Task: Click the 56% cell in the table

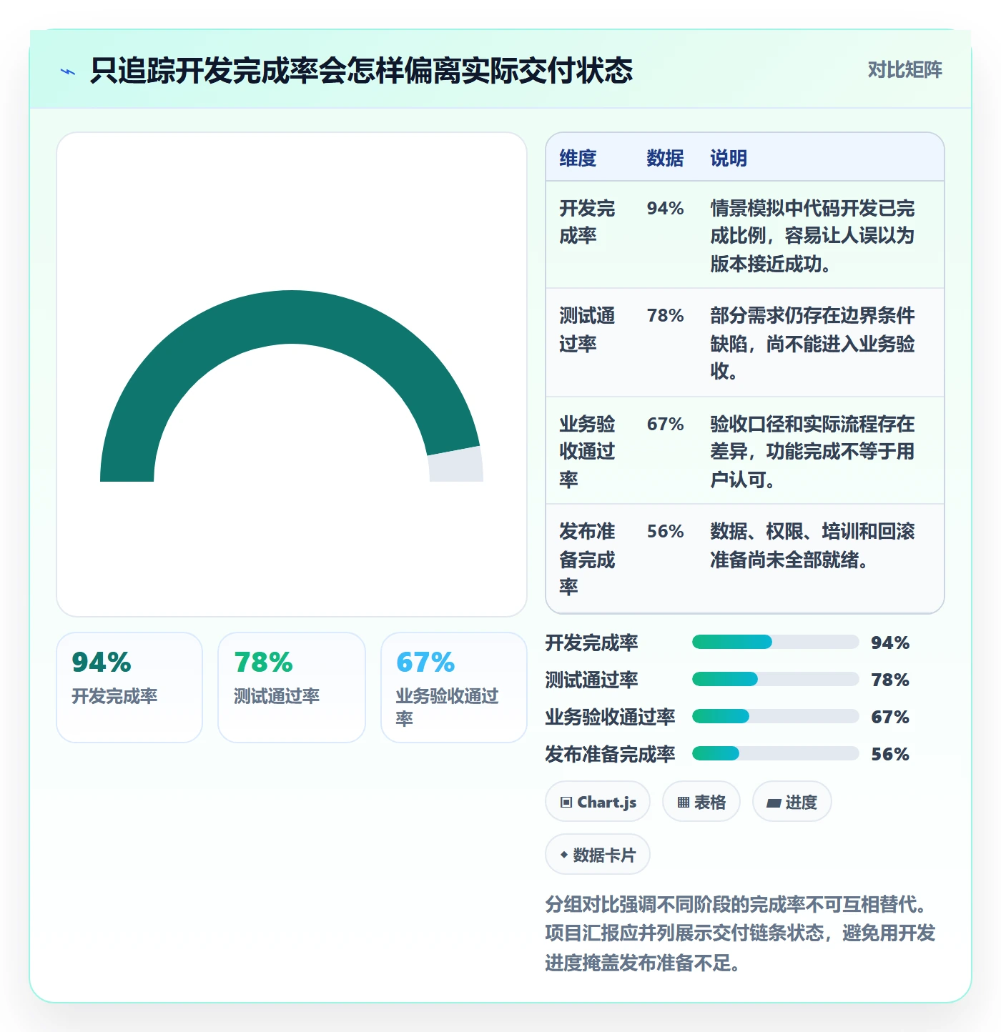Action: tap(665, 532)
